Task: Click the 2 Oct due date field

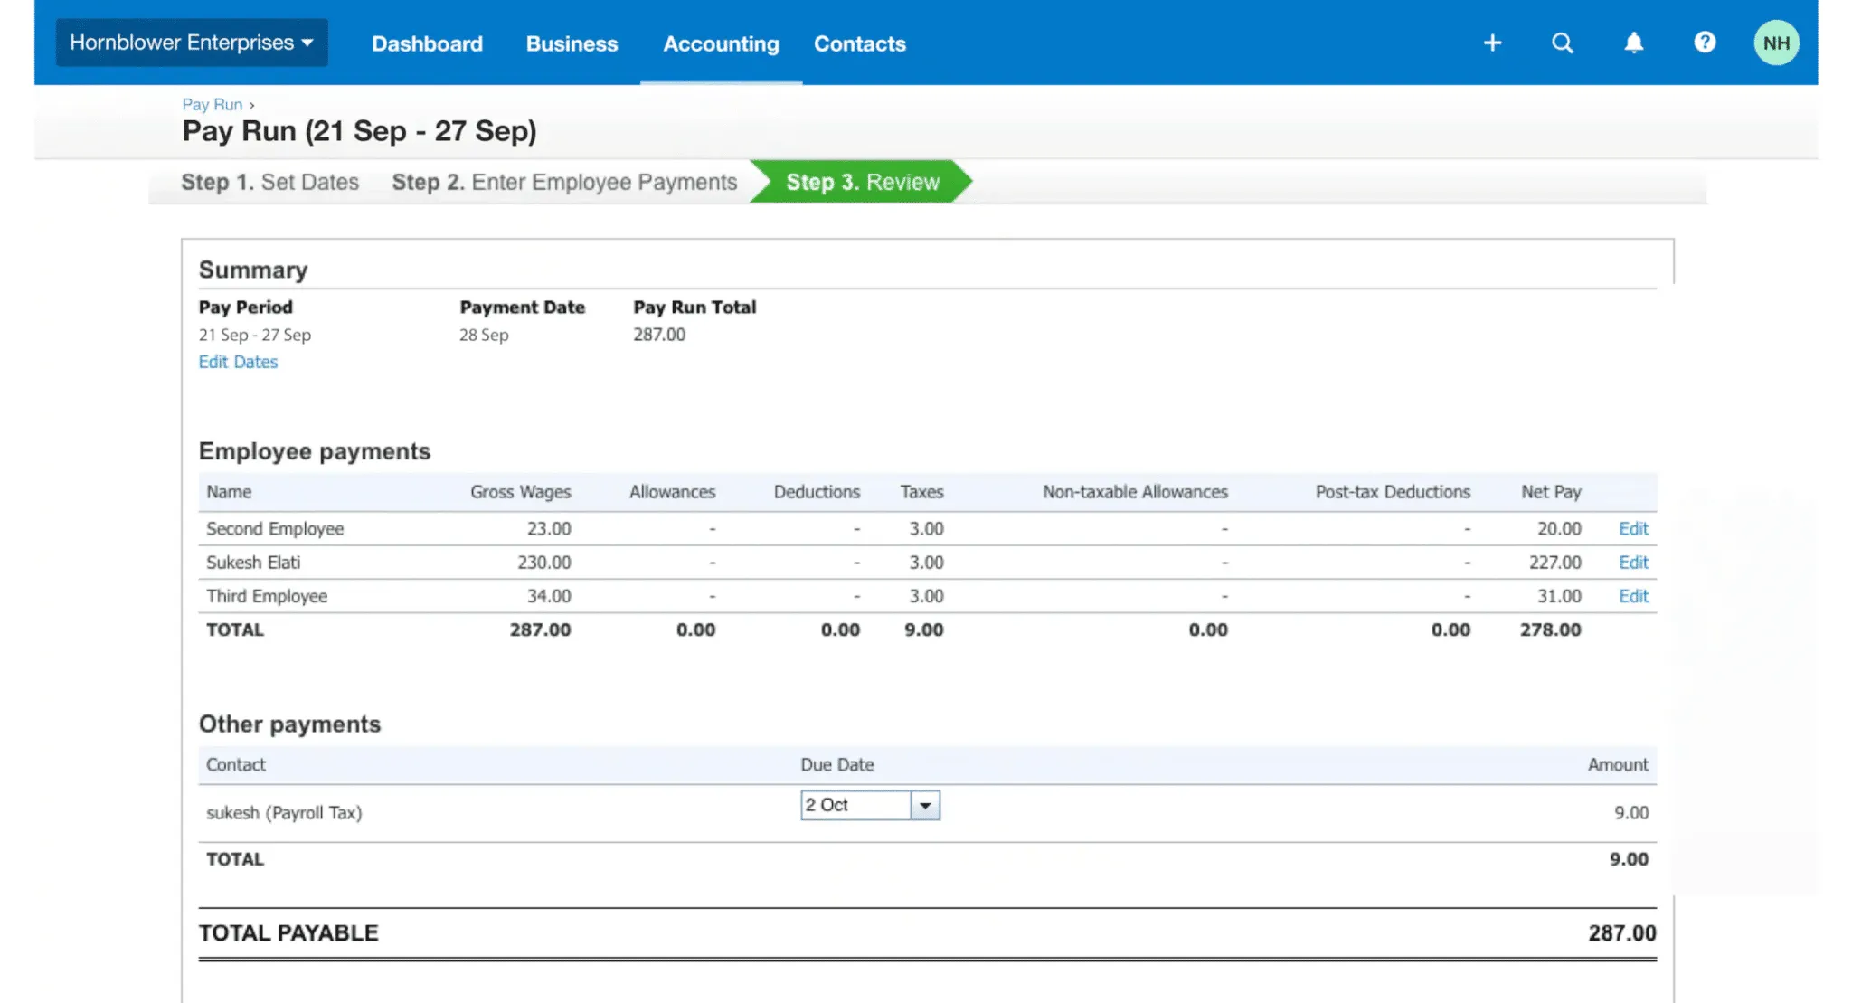Action: 855,805
